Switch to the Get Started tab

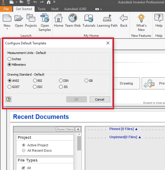point(24,9)
